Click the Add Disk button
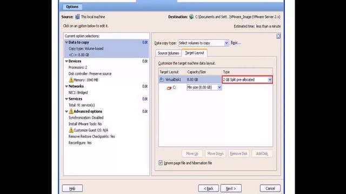Image resolution: width=346 pixels, height=194 pixels. pos(262,154)
